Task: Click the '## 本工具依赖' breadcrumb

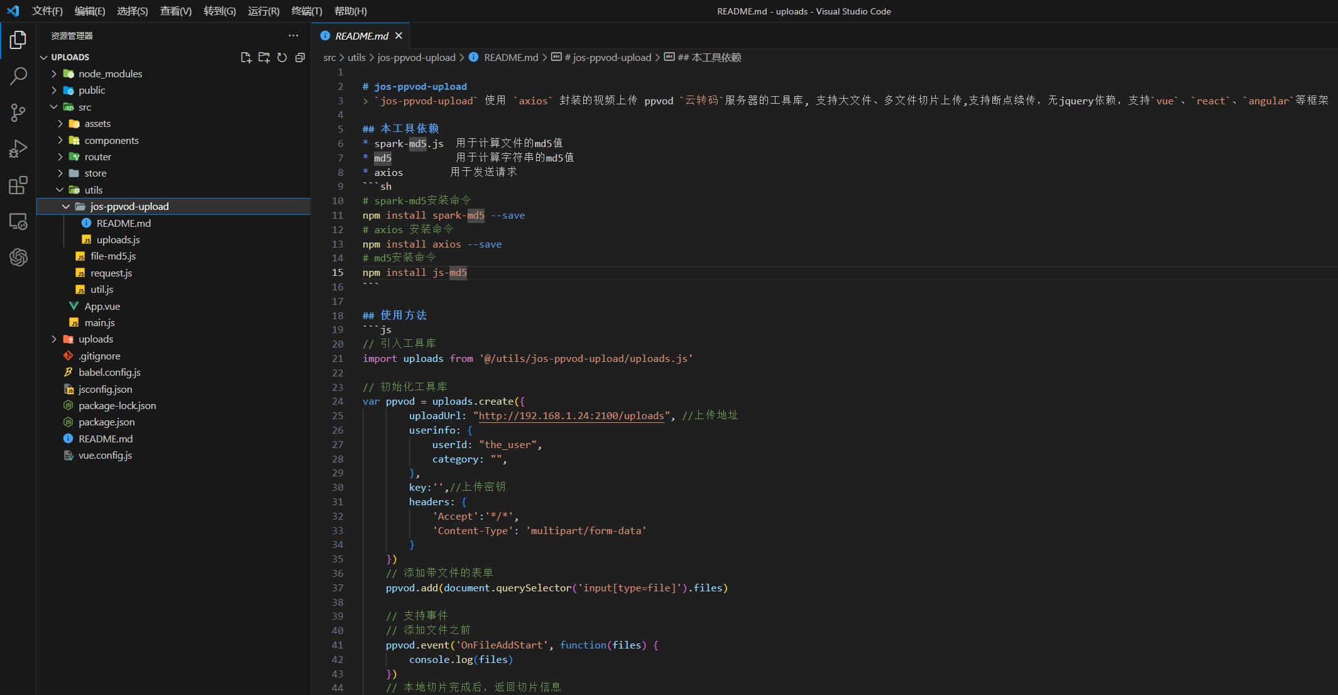Action: [709, 57]
